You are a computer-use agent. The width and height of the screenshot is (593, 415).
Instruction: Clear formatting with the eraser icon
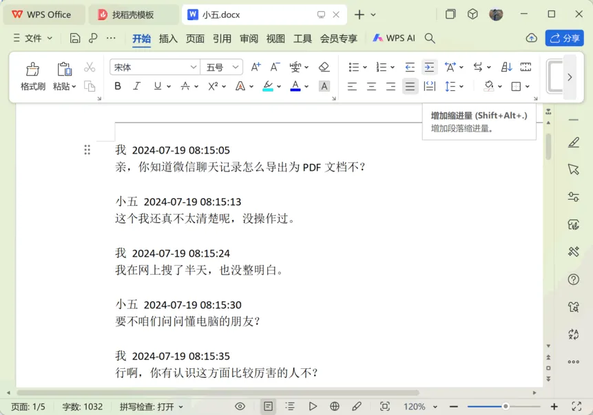coord(324,67)
